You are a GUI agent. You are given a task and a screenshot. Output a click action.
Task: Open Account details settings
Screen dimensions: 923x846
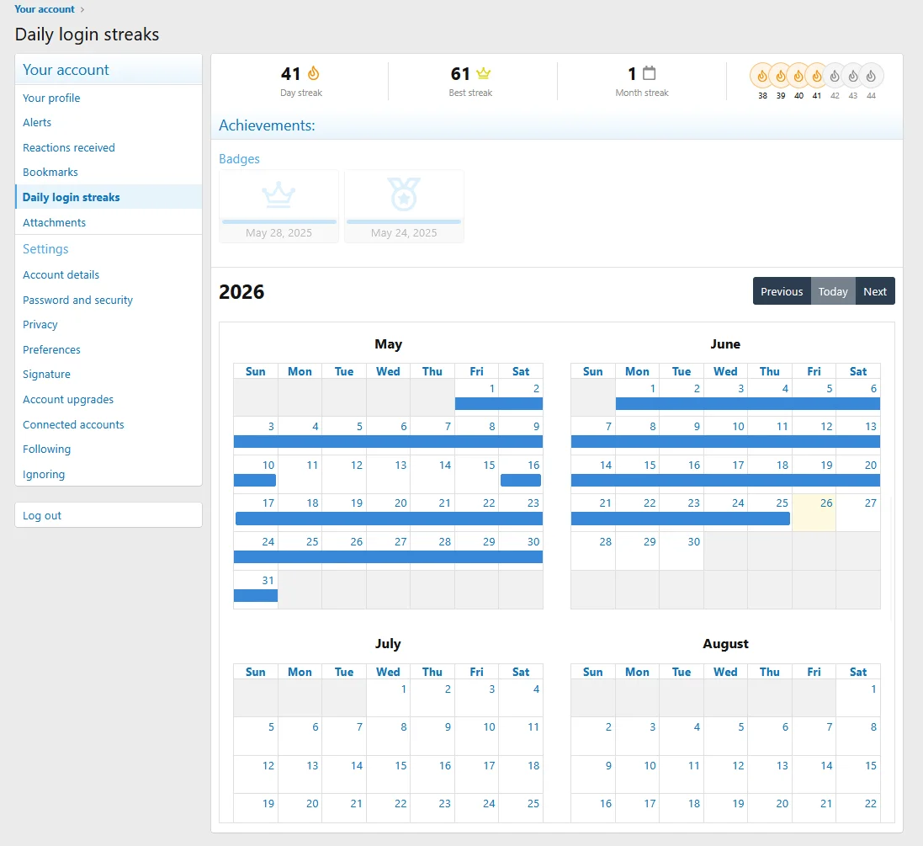pos(109,274)
